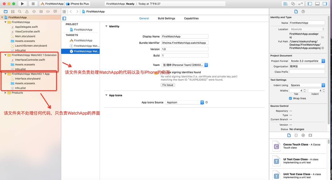Collapse WatchKit 1 Extension folder
This screenshot has width=332, height=180.
[5, 55]
